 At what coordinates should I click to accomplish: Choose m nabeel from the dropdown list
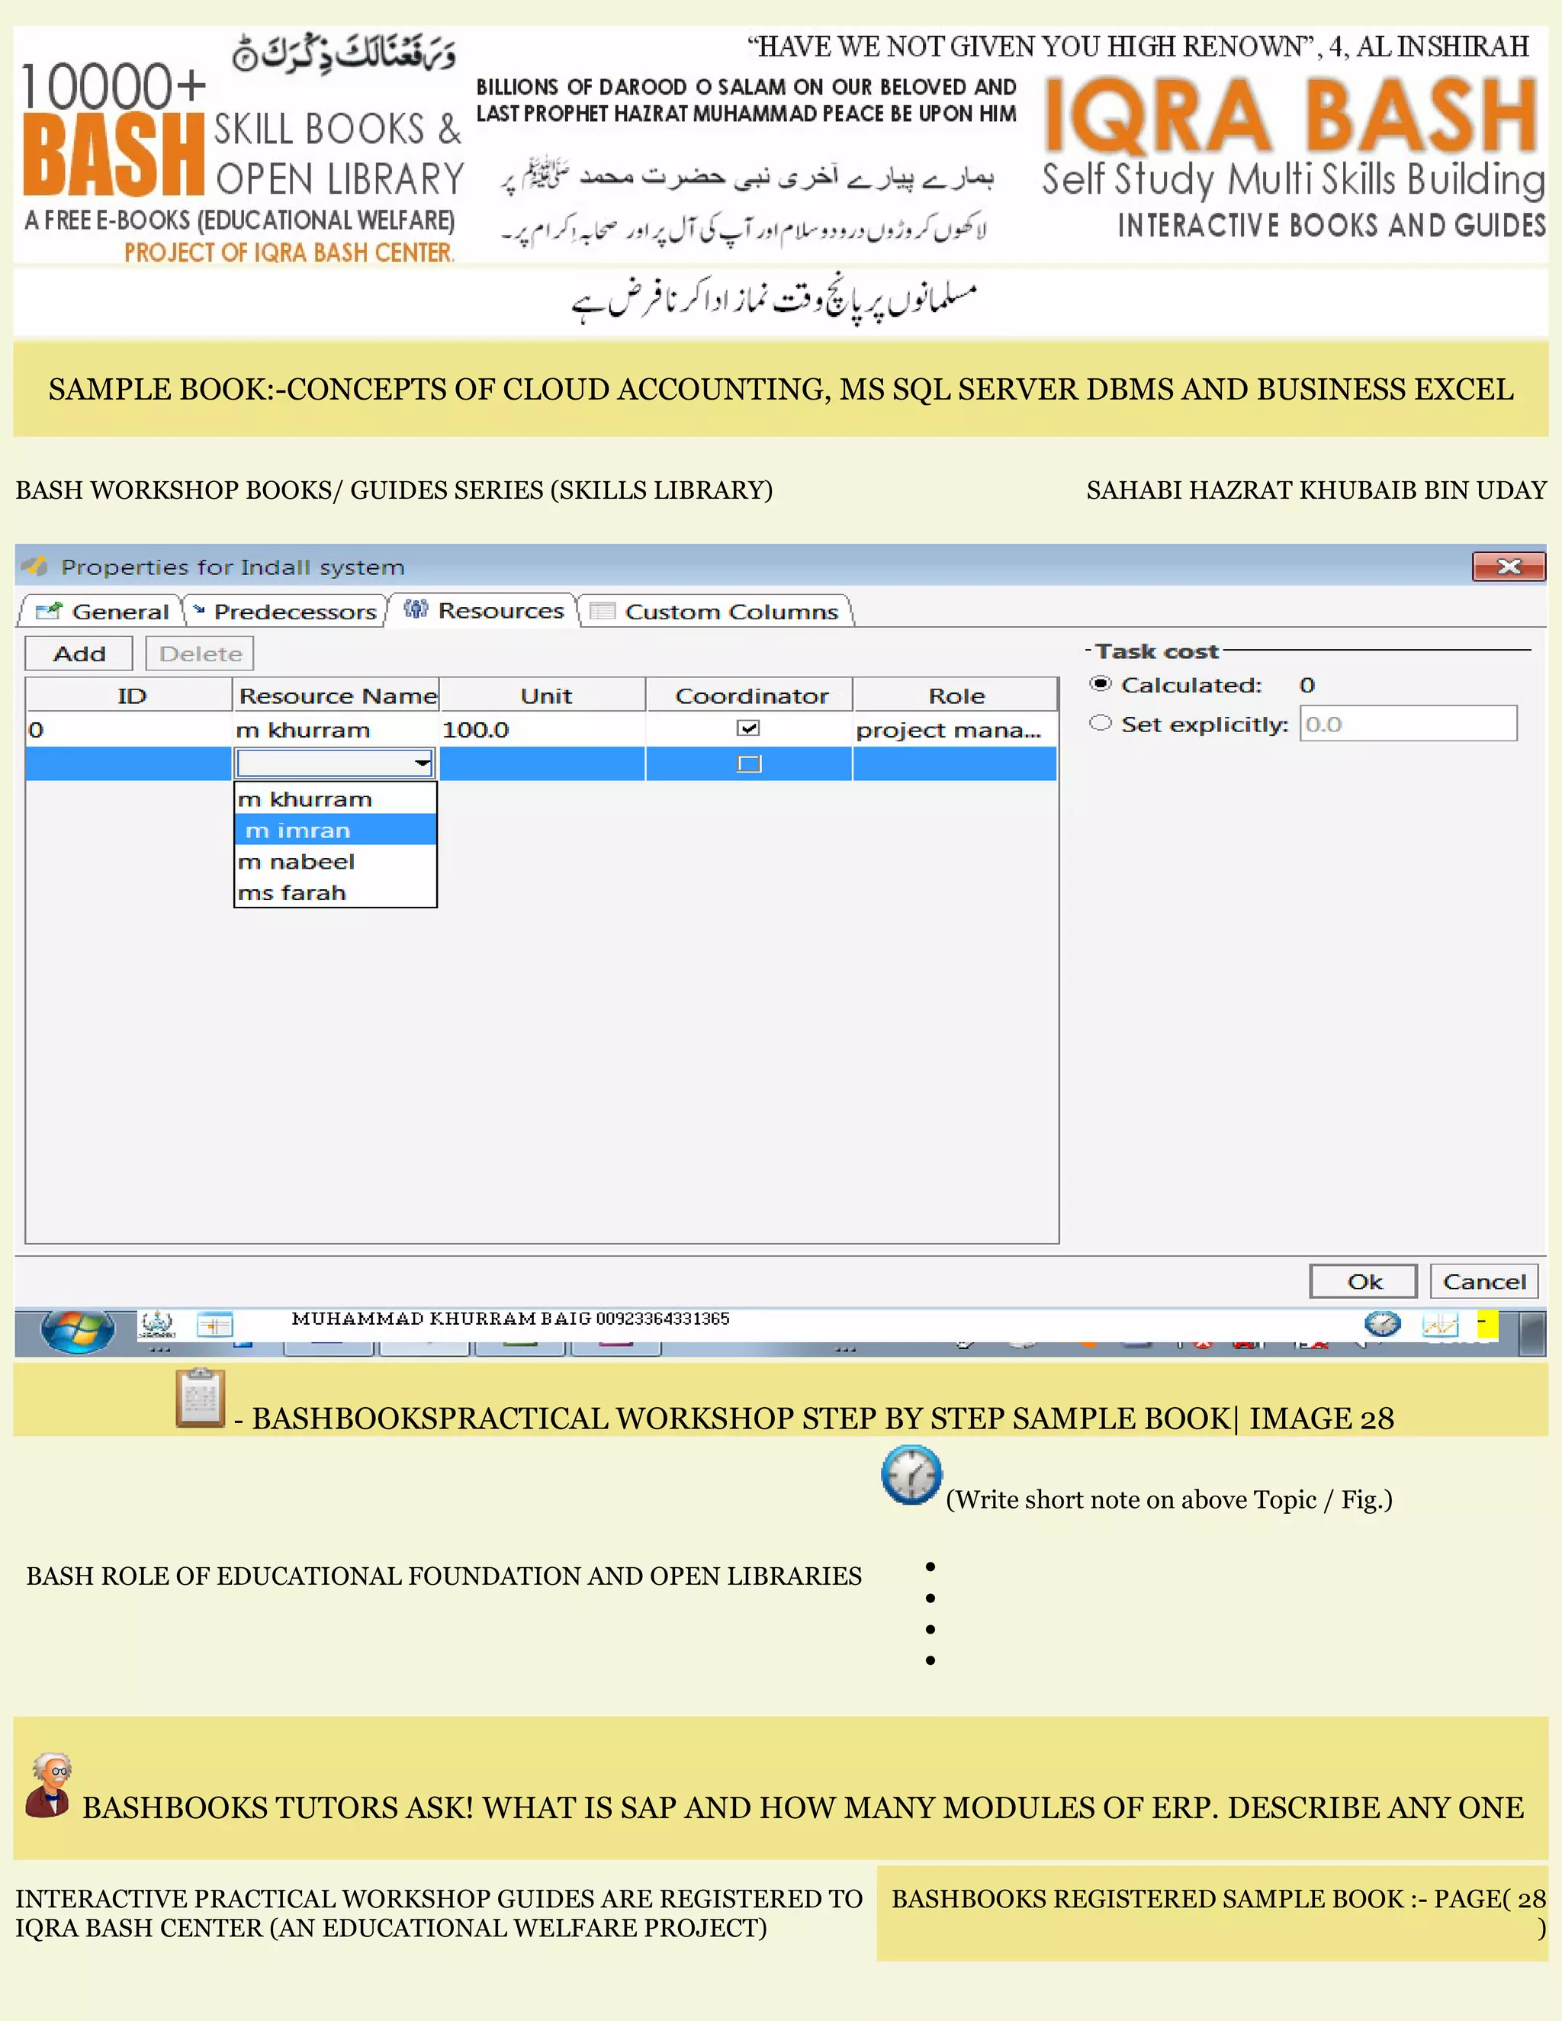[336, 862]
